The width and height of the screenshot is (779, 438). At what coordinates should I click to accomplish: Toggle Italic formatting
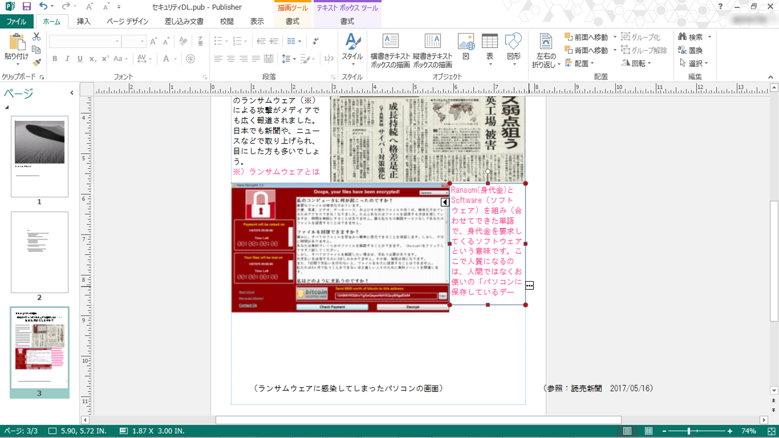67,59
